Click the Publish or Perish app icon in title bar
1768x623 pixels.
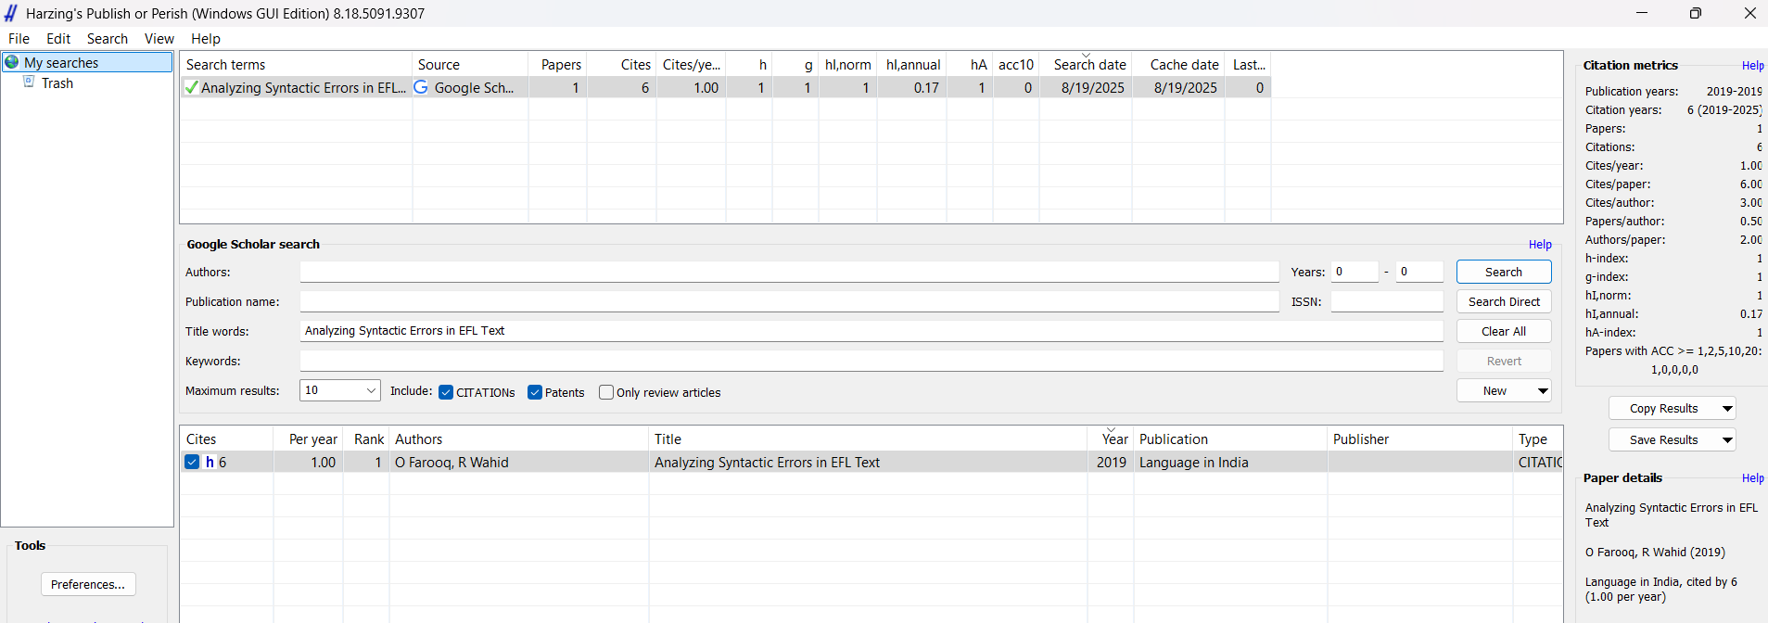11,13
